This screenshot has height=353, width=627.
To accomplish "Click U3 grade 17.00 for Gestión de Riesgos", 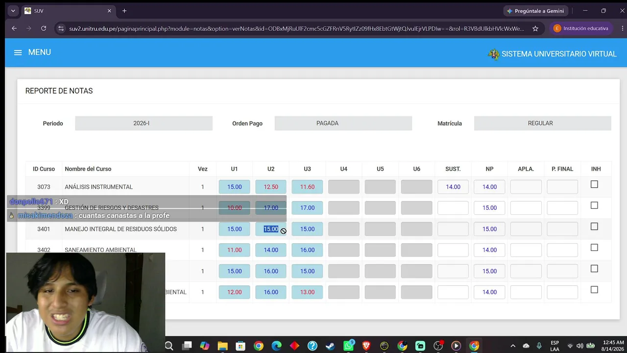I will pyautogui.click(x=307, y=208).
